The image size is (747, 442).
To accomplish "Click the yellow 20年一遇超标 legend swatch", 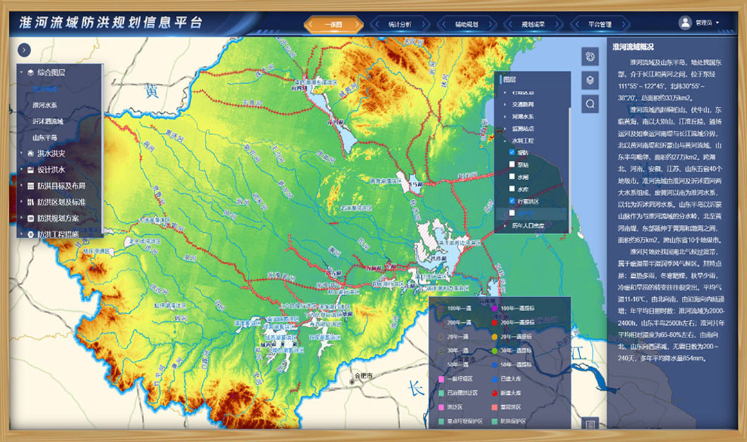I will coord(494,337).
